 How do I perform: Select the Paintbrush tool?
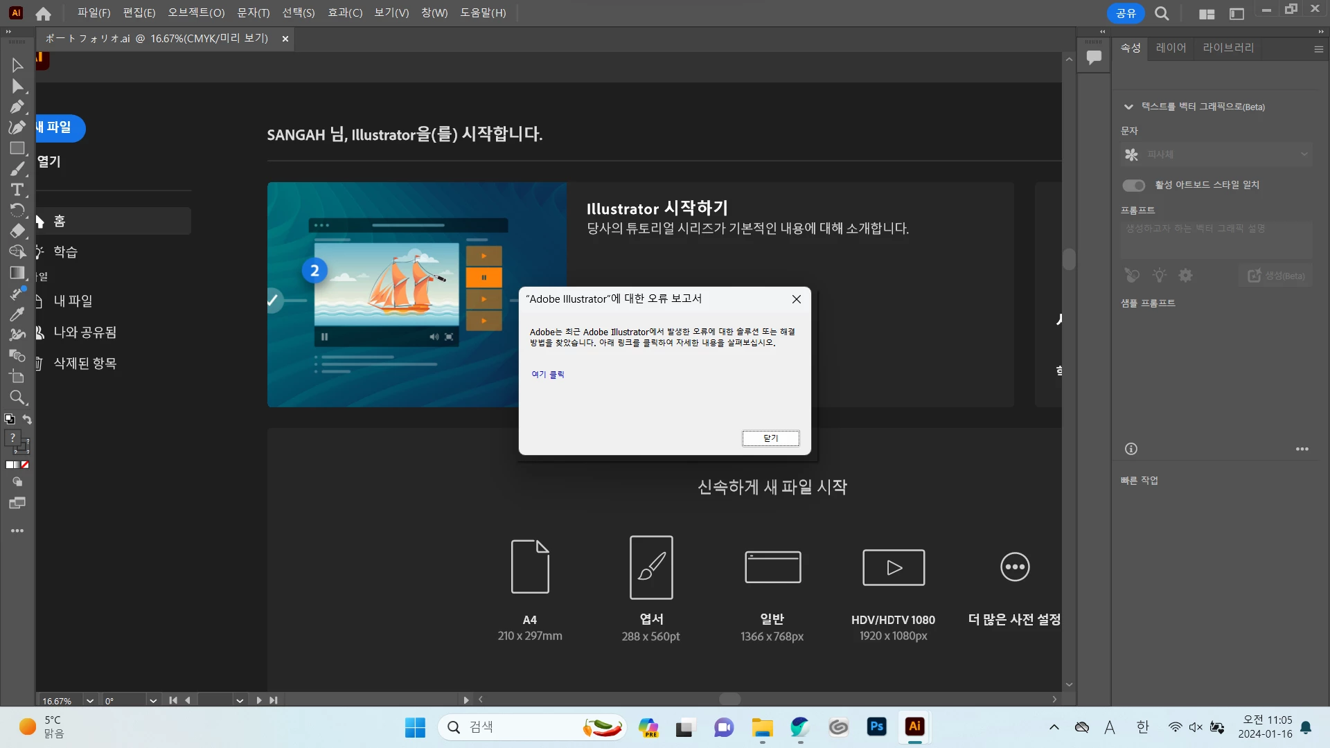click(17, 169)
